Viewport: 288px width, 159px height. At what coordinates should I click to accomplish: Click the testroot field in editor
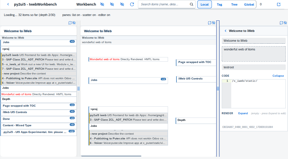pyautogui.click(x=253, y=67)
